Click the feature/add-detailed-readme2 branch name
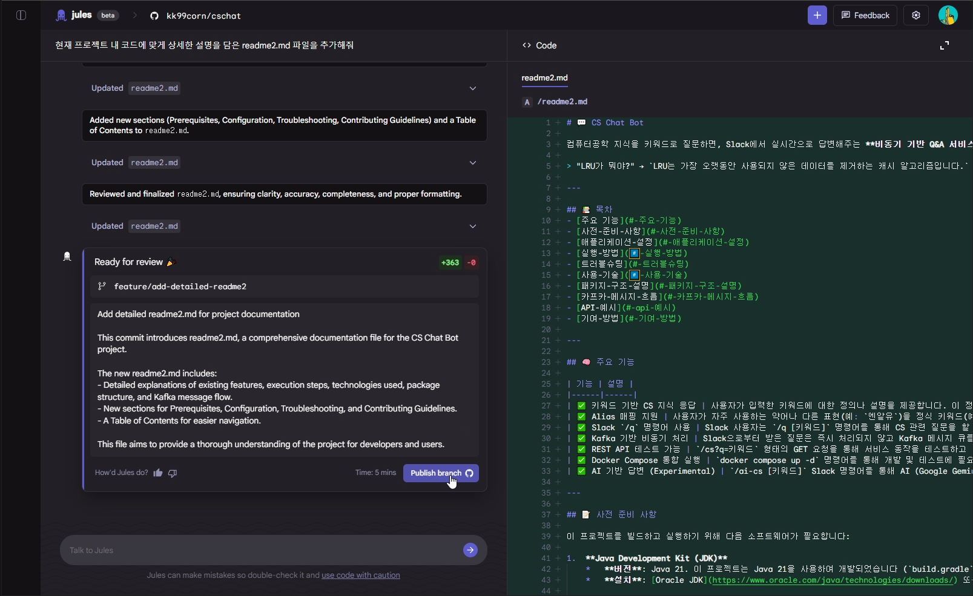This screenshot has height=596, width=973. (x=180, y=287)
